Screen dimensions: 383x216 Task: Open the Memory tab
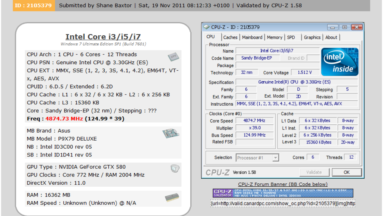pos(275,37)
